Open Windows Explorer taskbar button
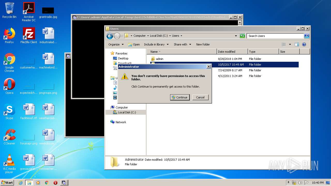Viewport: 331px width, 186px height. pos(29,183)
